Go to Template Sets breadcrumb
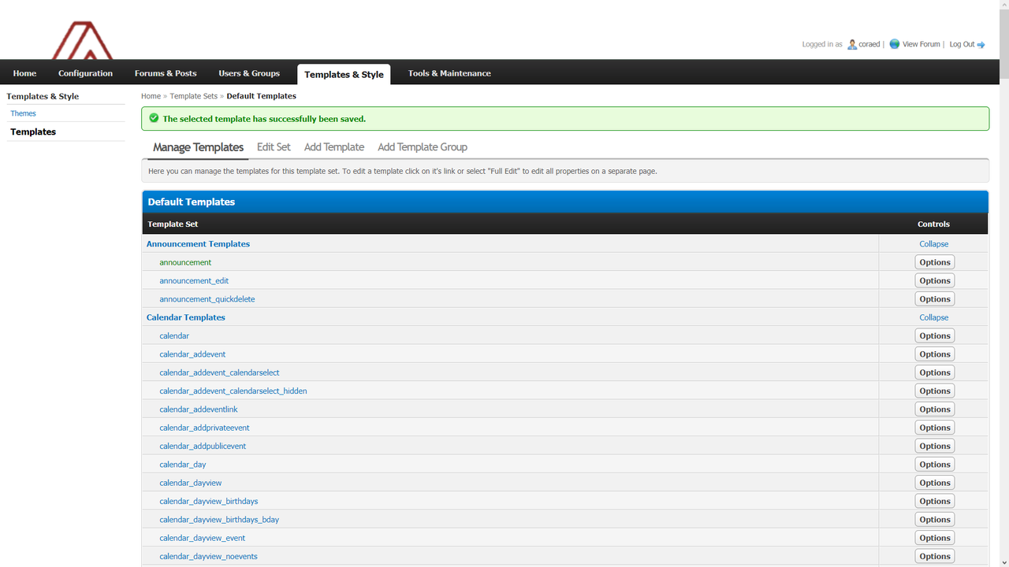This screenshot has width=1009, height=567. point(193,96)
